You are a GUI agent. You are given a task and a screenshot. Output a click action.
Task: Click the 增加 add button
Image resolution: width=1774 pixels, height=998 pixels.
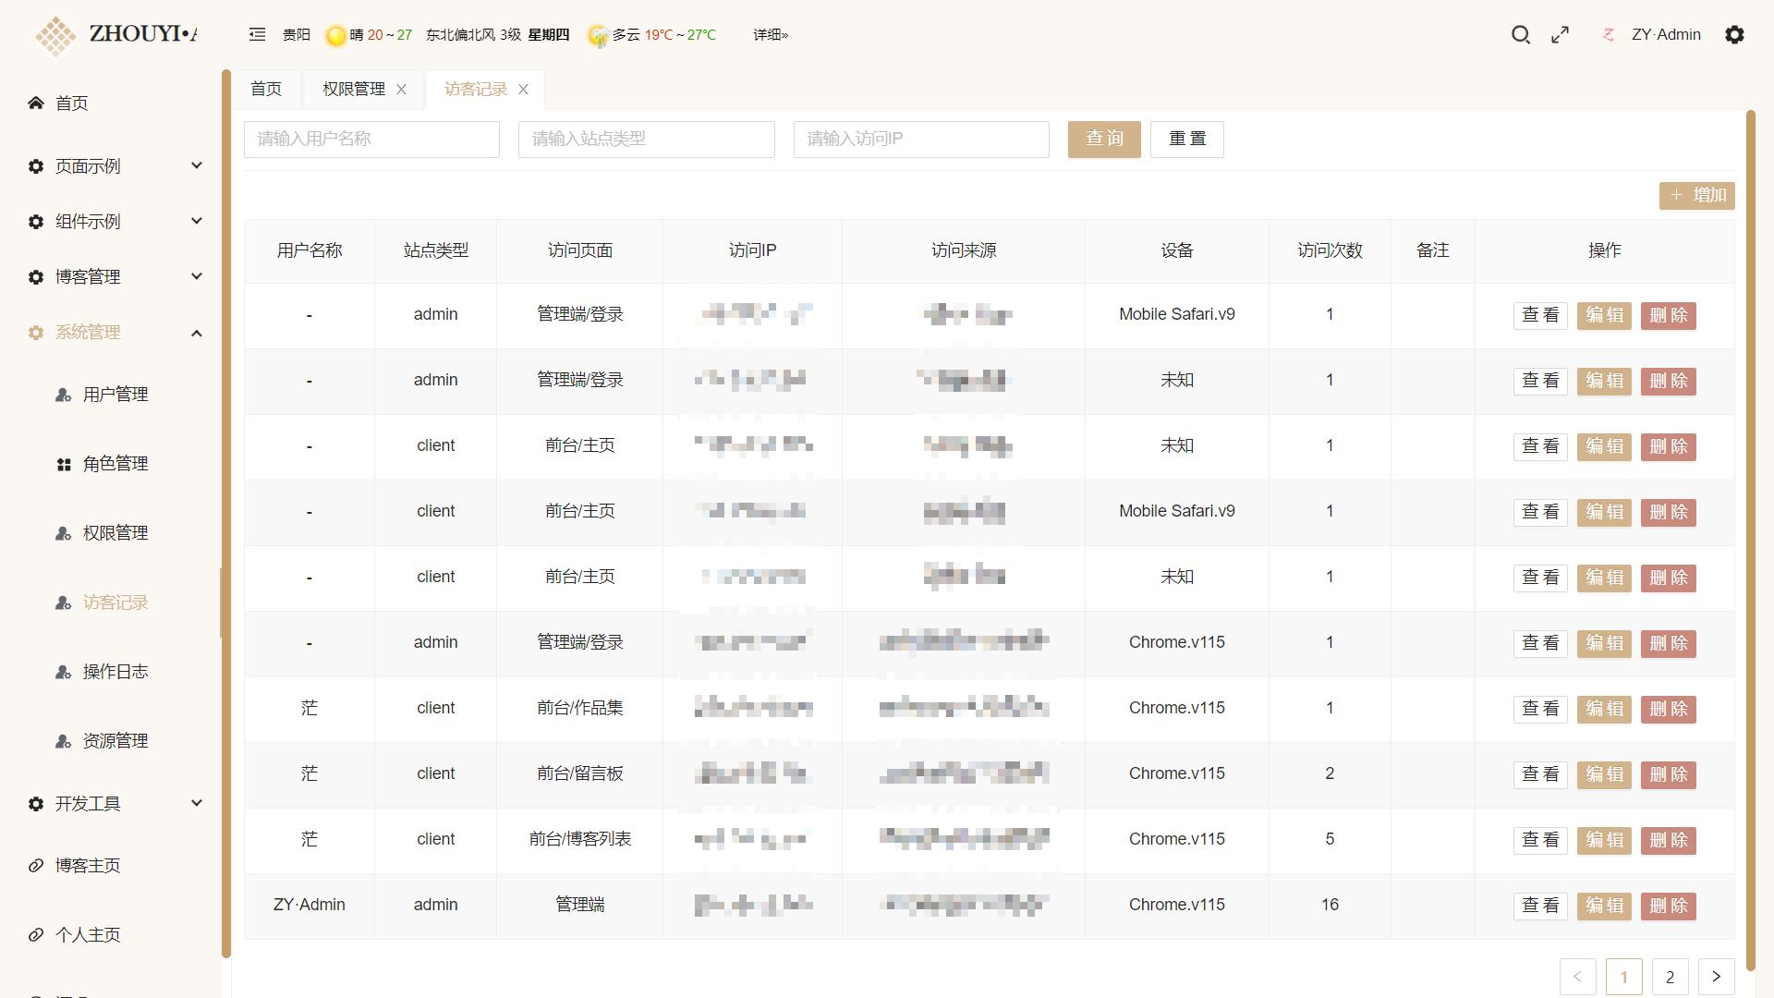point(1696,196)
